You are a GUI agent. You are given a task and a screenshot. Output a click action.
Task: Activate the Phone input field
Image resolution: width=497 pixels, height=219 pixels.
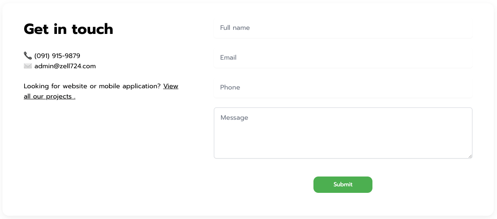click(343, 87)
